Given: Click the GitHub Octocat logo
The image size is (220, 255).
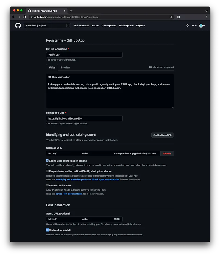Looking at the screenshot, I should coord(18,26).
